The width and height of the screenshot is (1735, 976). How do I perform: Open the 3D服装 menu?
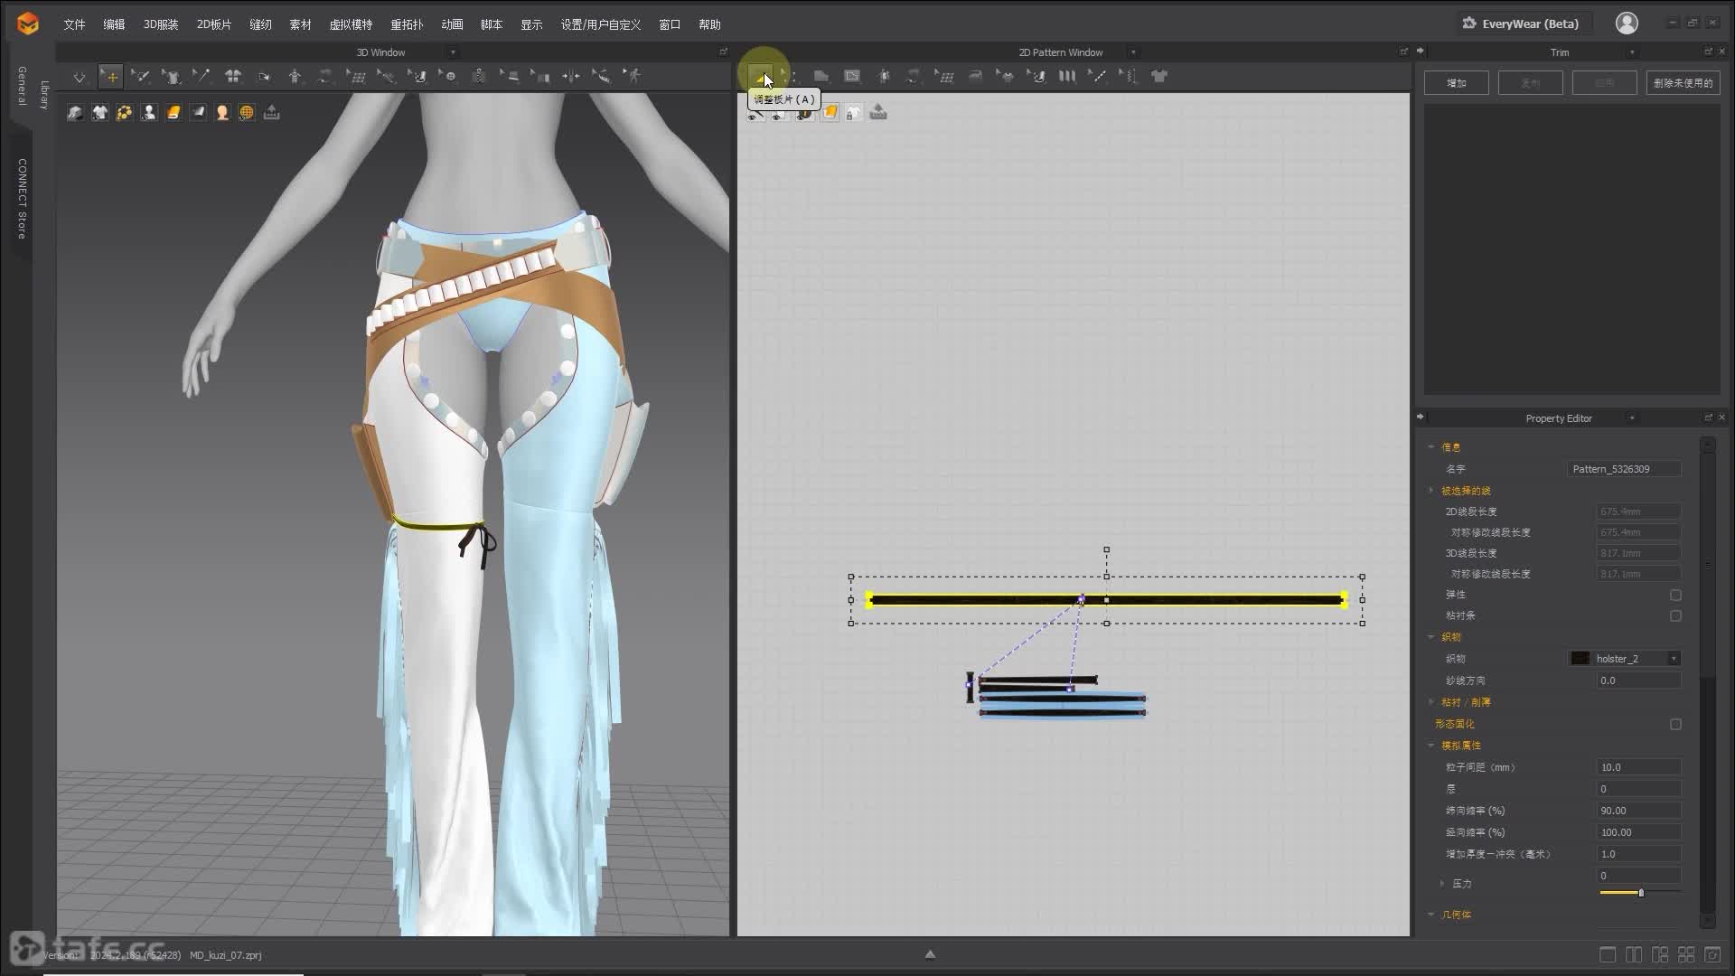[x=161, y=24]
